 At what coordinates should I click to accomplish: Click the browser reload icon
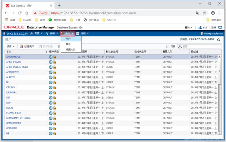tap(20, 13)
